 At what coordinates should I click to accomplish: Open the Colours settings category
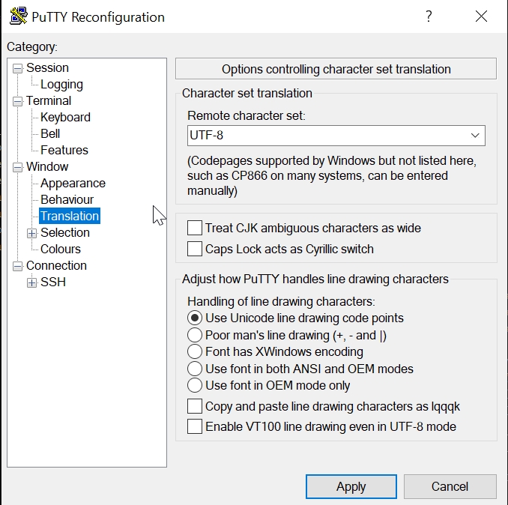[x=61, y=249]
